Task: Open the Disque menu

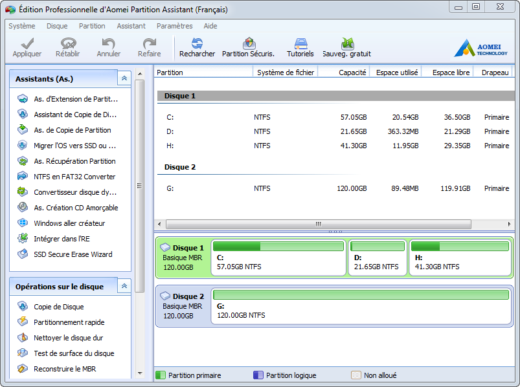Action: [57, 27]
